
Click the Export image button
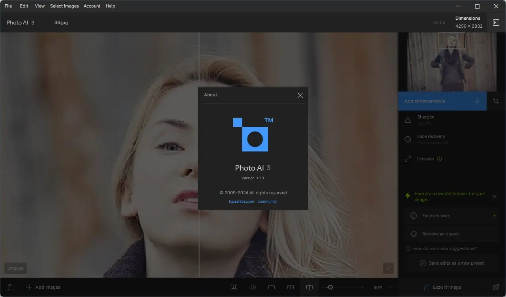442,287
